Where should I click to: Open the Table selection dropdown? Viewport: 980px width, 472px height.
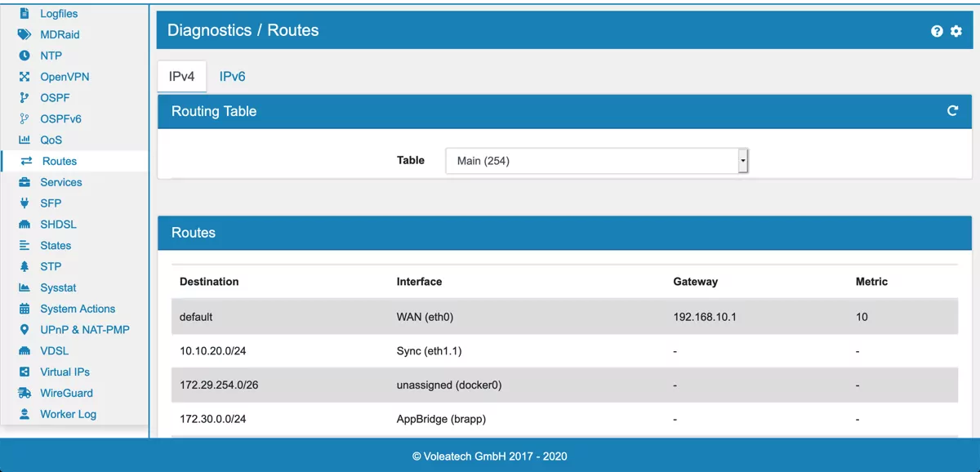596,161
